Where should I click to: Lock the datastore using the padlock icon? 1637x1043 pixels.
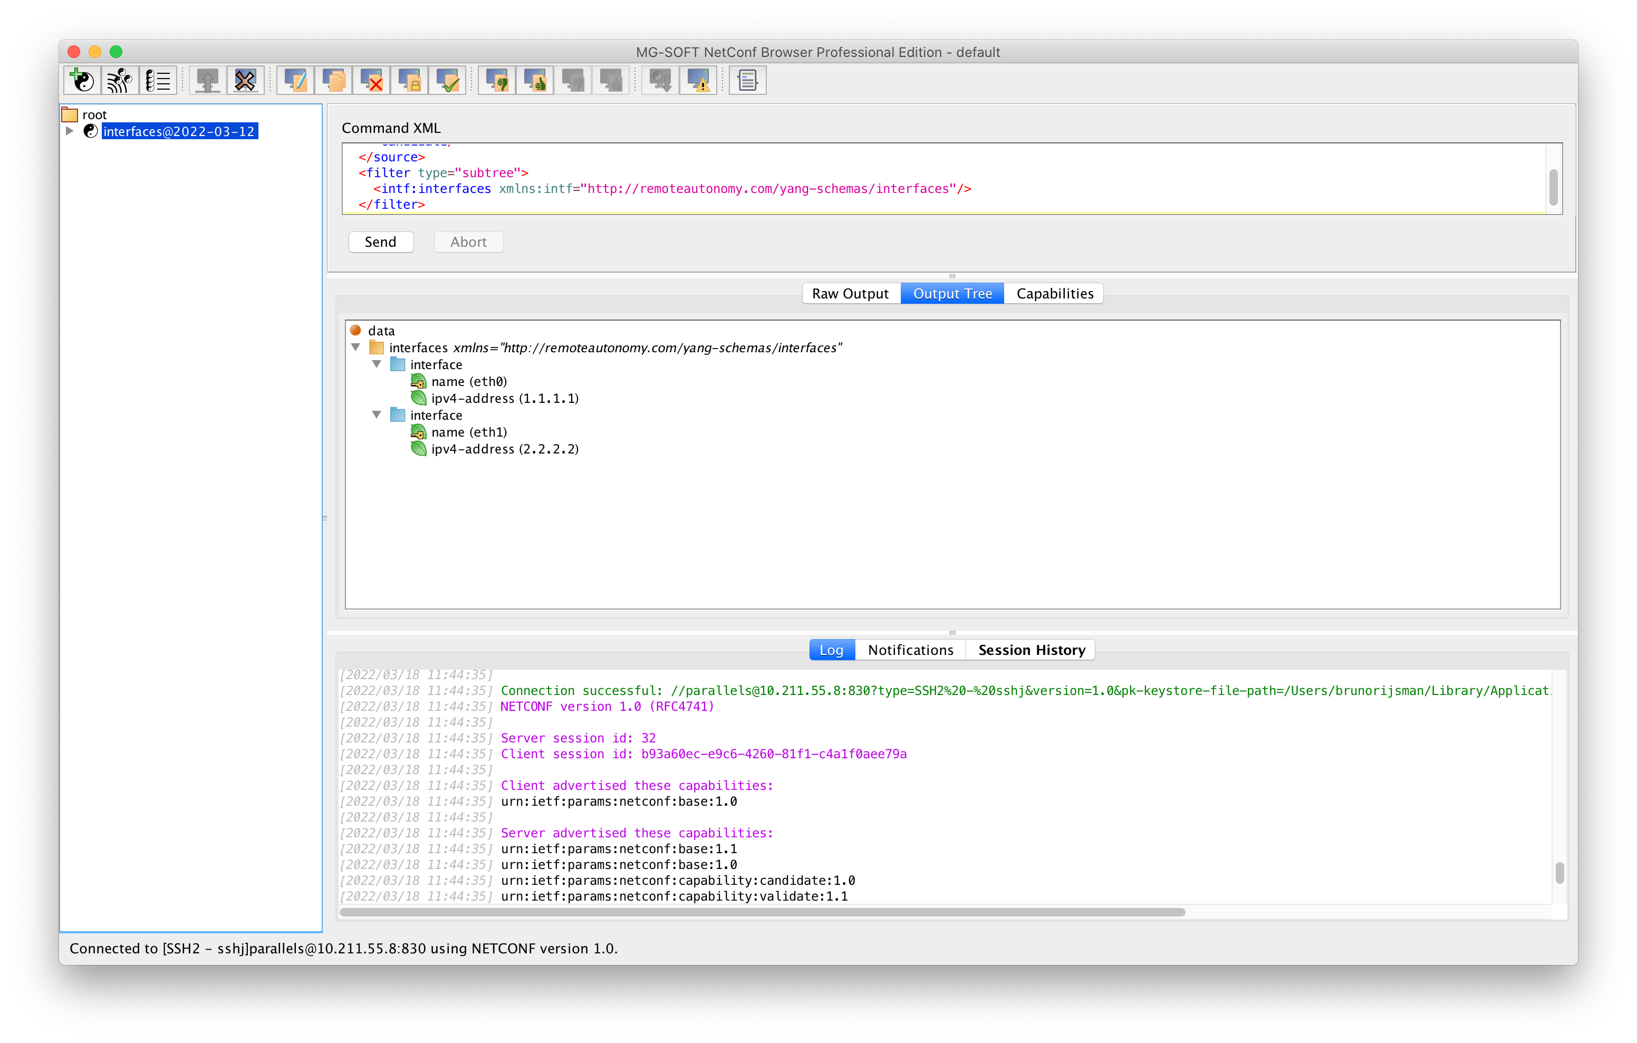pyautogui.click(x=409, y=80)
